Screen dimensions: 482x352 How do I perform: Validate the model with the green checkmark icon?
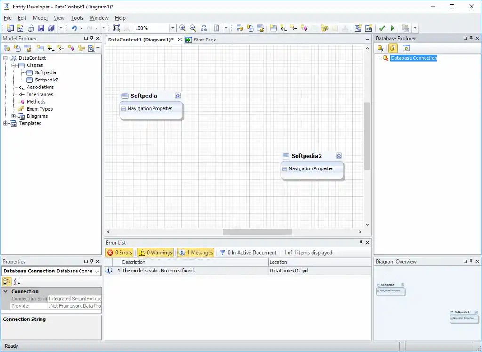[382, 28]
